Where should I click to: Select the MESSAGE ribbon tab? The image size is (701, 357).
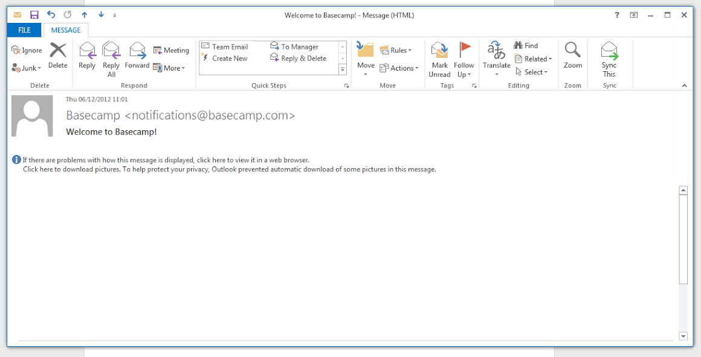pos(66,30)
